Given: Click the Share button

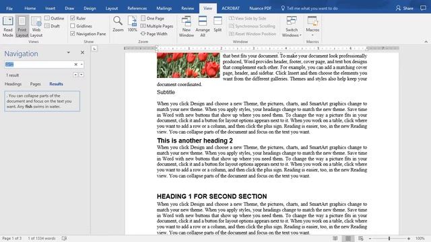Looking at the screenshot, I should pos(405,8).
